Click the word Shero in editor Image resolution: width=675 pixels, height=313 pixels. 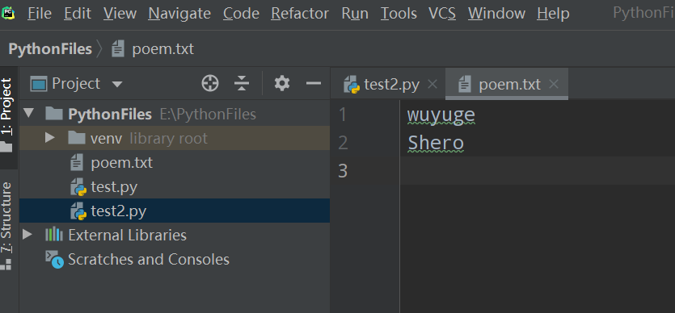point(436,143)
